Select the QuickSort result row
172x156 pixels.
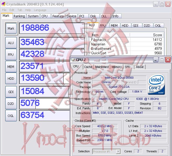pos(127,53)
